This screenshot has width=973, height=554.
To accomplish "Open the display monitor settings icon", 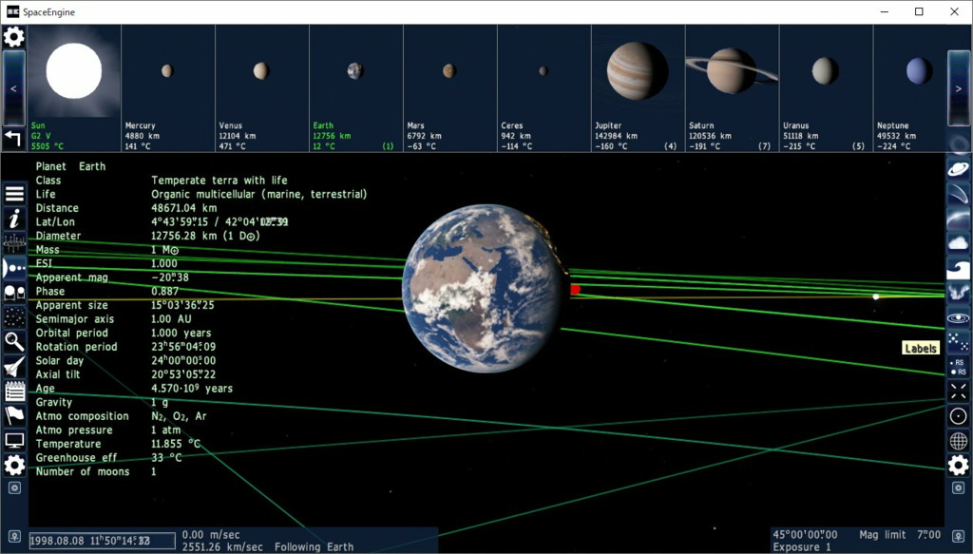I will (14, 440).
